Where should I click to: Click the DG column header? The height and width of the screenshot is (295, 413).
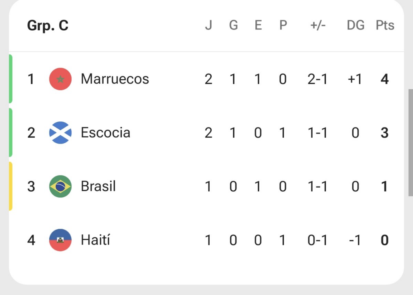click(x=356, y=25)
